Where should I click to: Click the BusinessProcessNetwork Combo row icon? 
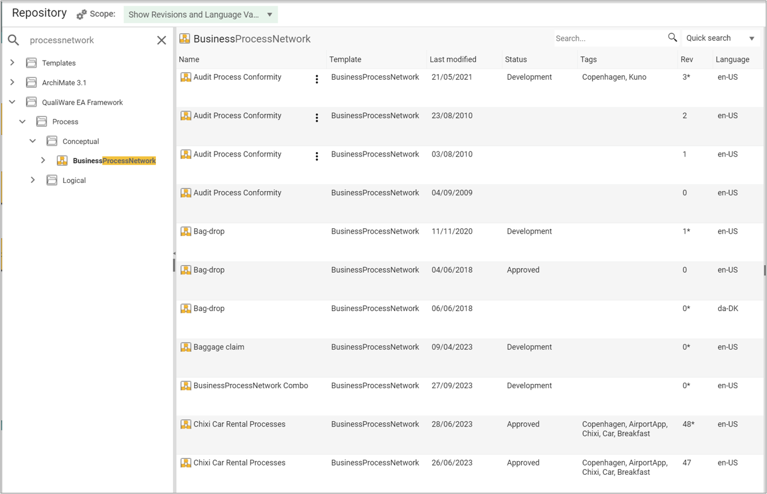click(x=185, y=386)
